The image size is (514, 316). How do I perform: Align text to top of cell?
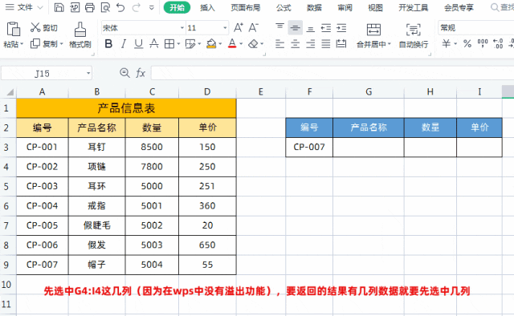pyautogui.click(x=279, y=26)
